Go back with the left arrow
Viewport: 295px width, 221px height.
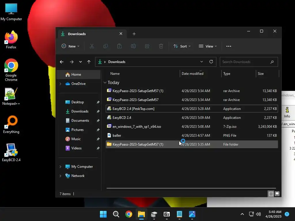(x=62, y=62)
